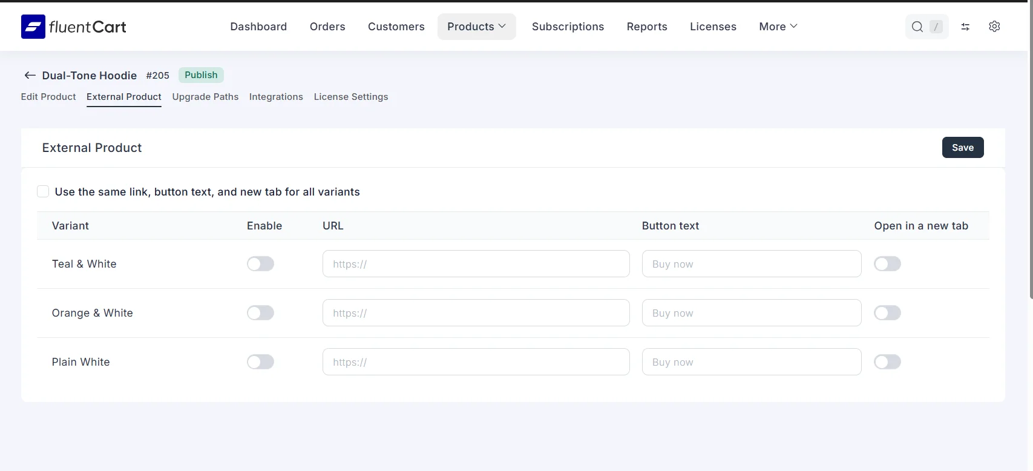Open the search icon in header
1033x471 pixels.
click(917, 27)
